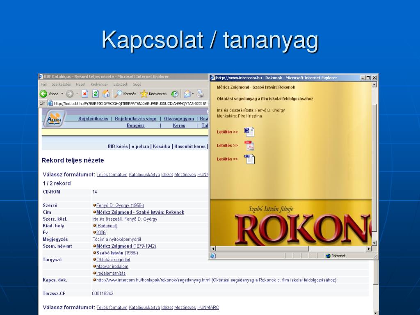Click the page icon in the address bar
The height and width of the screenshot is (315, 420).
(x=50, y=103)
